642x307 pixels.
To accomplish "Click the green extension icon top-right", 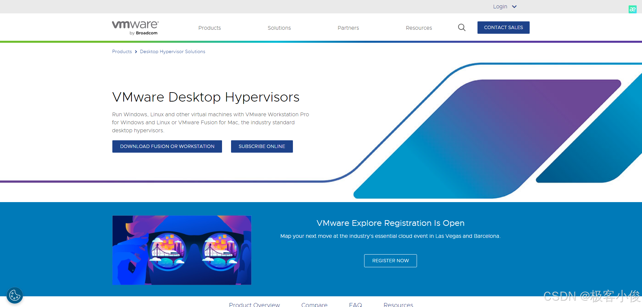I will pyautogui.click(x=632, y=9).
